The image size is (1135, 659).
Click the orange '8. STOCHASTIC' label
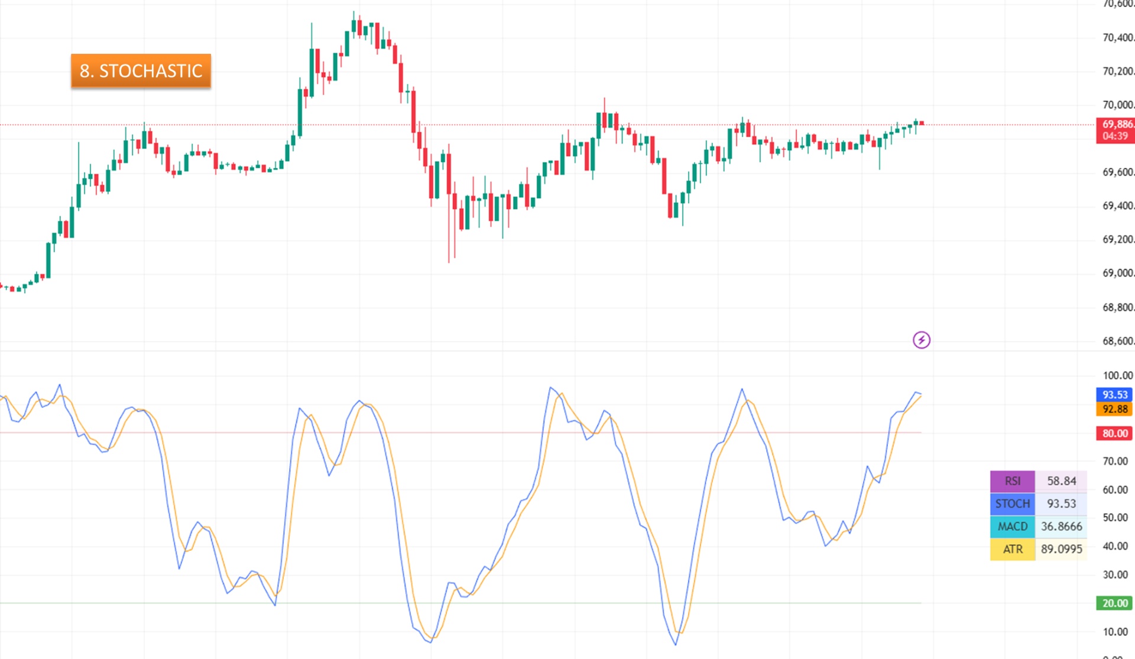click(141, 71)
